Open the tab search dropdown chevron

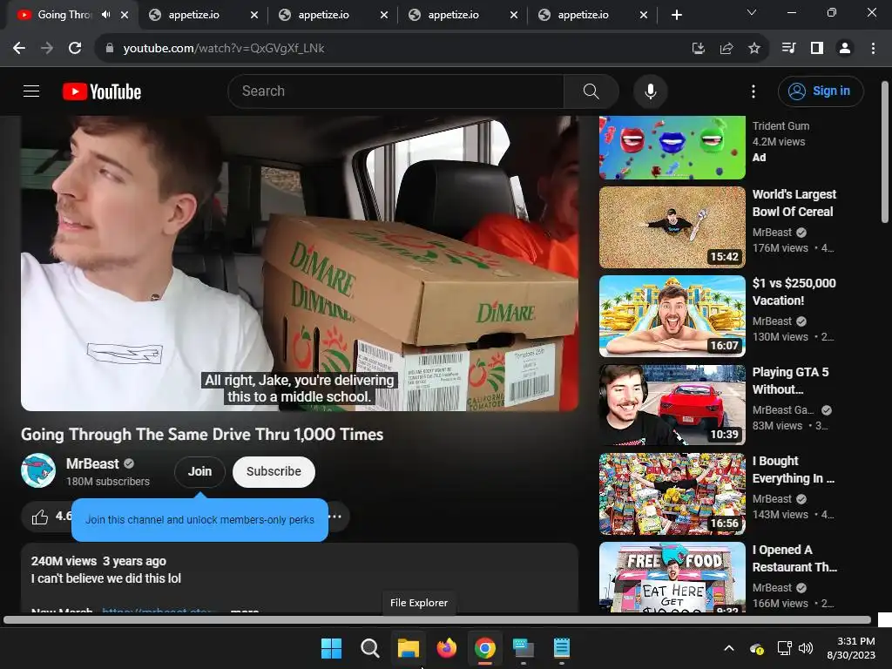752,12
